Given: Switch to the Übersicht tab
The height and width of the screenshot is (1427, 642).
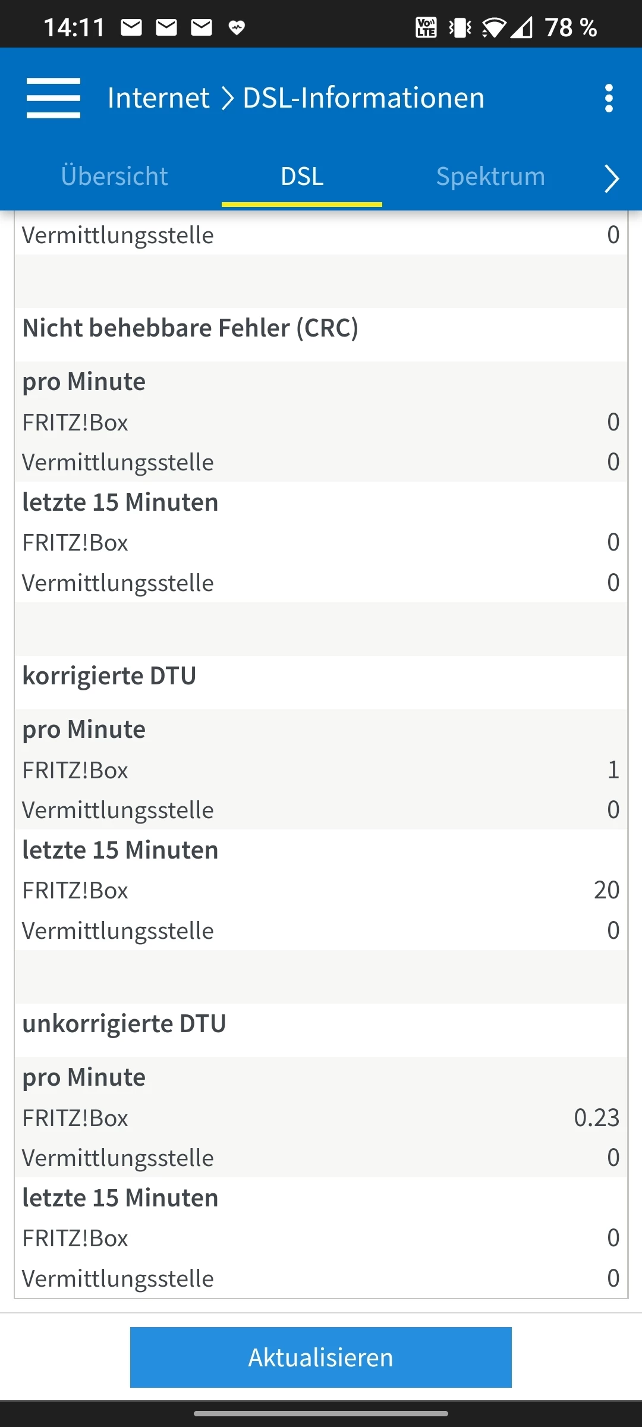Looking at the screenshot, I should pyautogui.click(x=114, y=177).
